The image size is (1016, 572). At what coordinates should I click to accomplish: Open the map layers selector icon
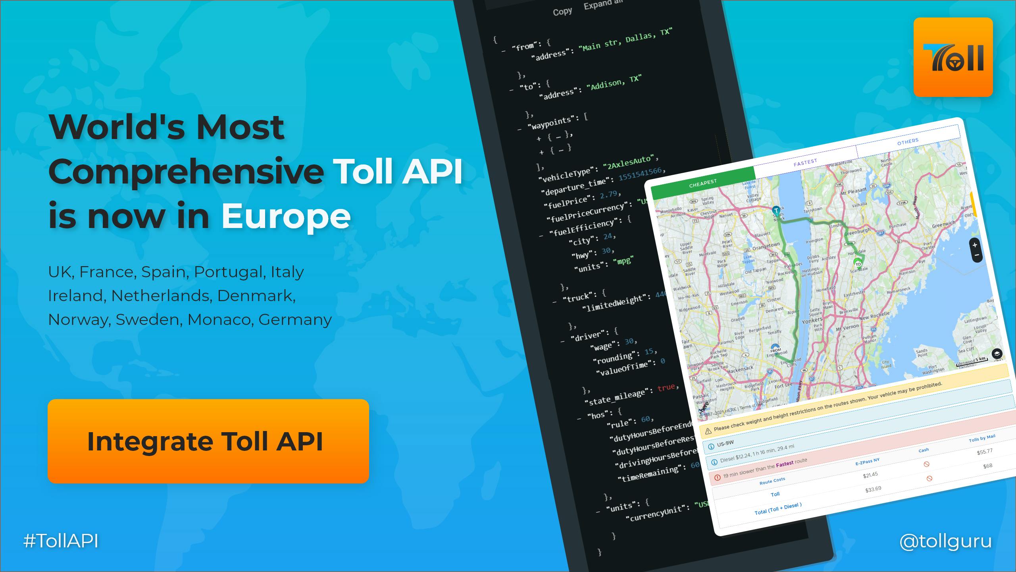pyautogui.click(x=997, y=354)
